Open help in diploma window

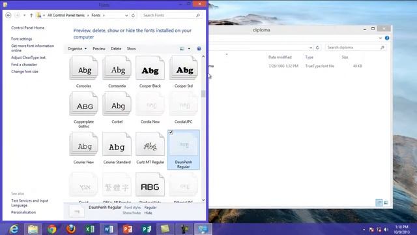click(x=387, y=38)
